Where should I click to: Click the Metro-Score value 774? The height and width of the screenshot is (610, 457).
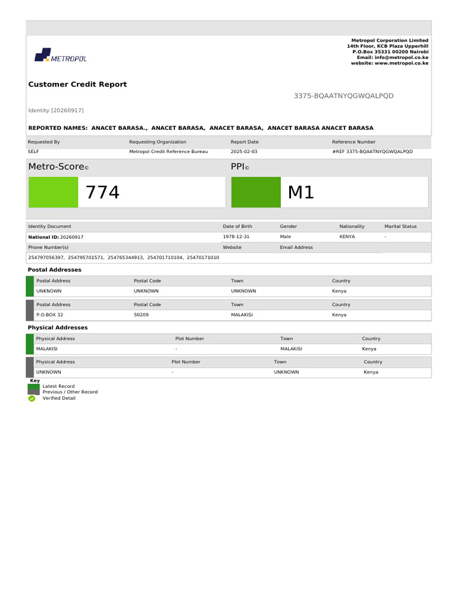pyautogui.click(x=102, y=192)
